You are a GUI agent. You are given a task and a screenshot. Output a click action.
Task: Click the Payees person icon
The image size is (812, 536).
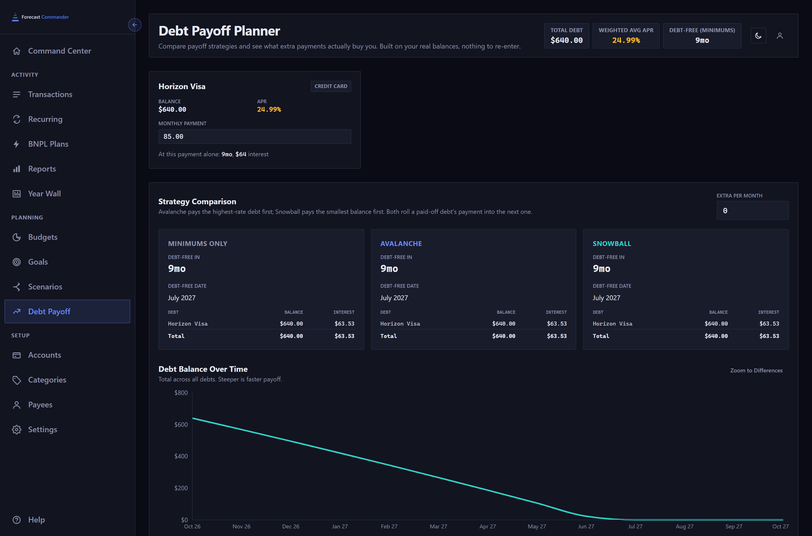click(x=16, y=405)
